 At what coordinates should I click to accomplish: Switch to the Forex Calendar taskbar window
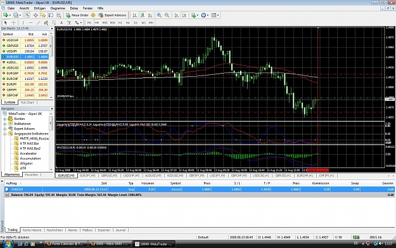67,244
